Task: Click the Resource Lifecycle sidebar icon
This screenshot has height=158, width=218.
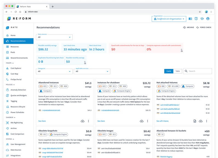Action: (x=7, y=107)
